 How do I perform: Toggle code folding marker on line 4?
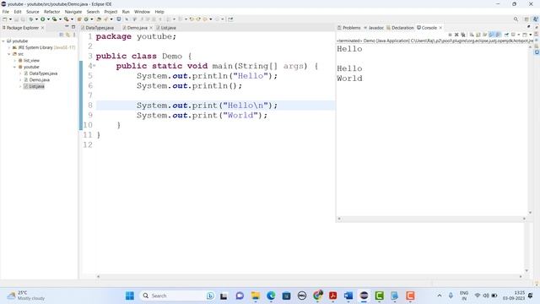click(x=94, y=66)
